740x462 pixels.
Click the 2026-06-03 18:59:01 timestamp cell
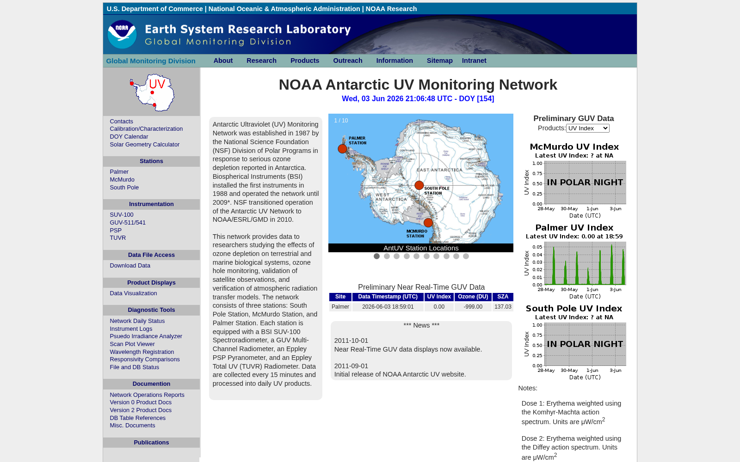coord(388,307)
